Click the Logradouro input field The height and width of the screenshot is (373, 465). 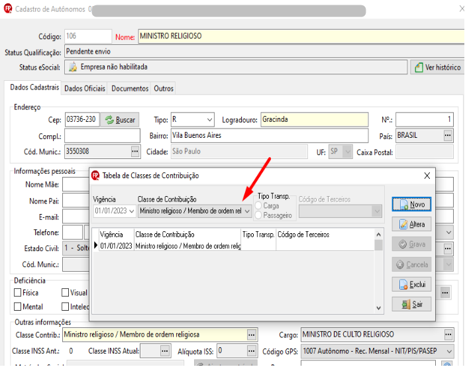315,120
